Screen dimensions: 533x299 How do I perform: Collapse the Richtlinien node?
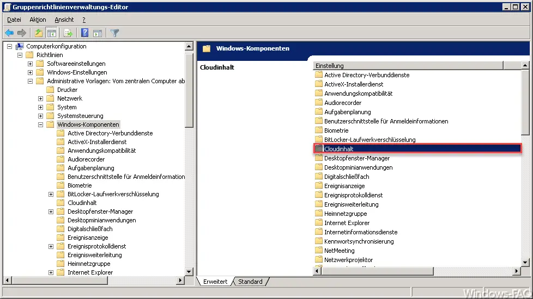click(x=20, y=55)
